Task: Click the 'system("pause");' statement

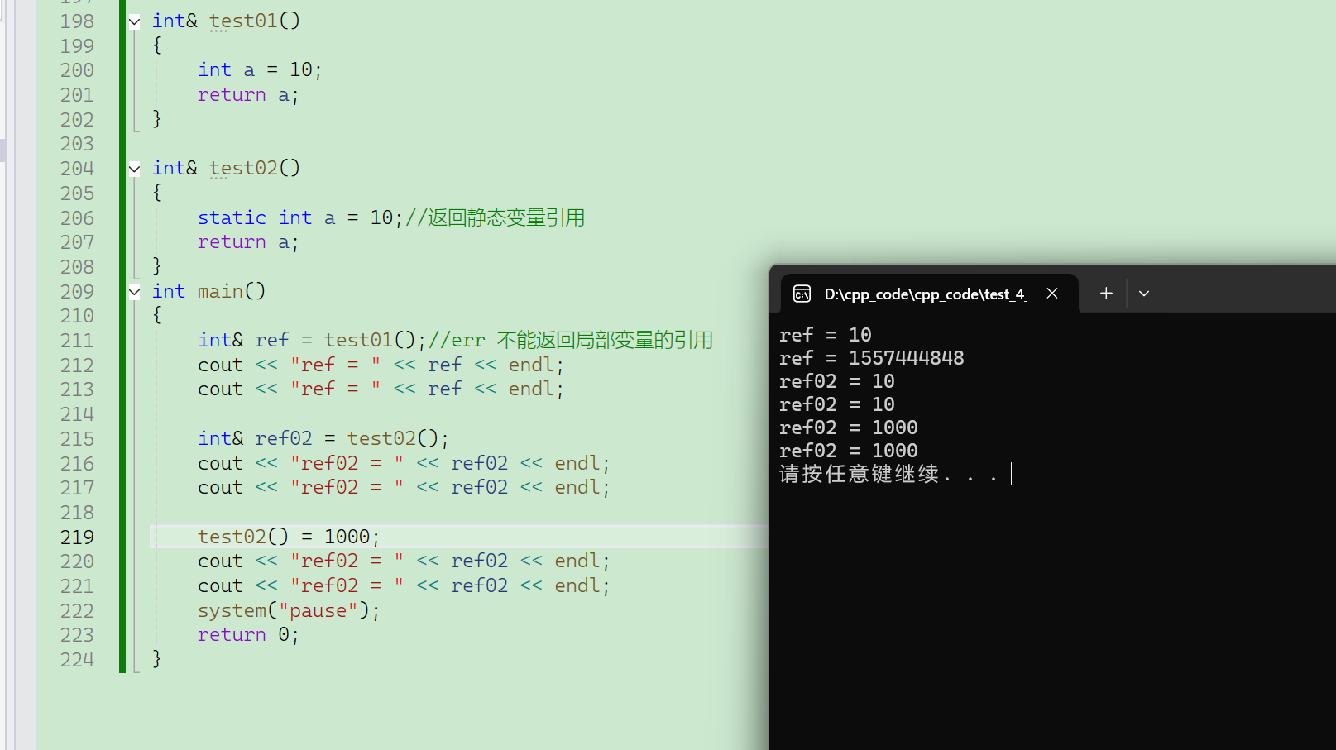Action: [x=289, y=610]
